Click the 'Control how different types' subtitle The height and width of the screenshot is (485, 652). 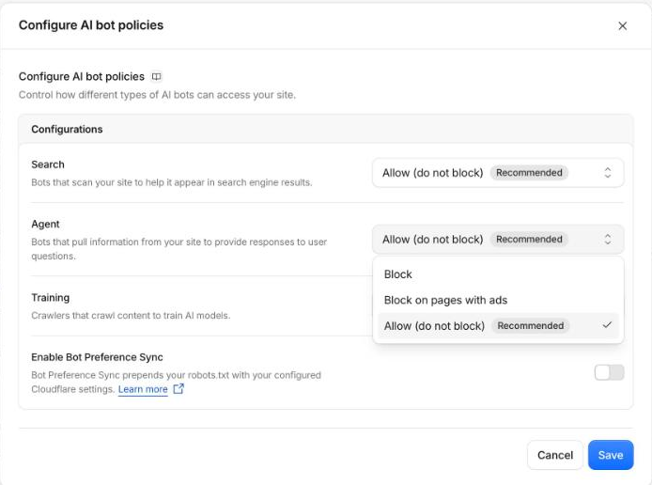[157, 95]
